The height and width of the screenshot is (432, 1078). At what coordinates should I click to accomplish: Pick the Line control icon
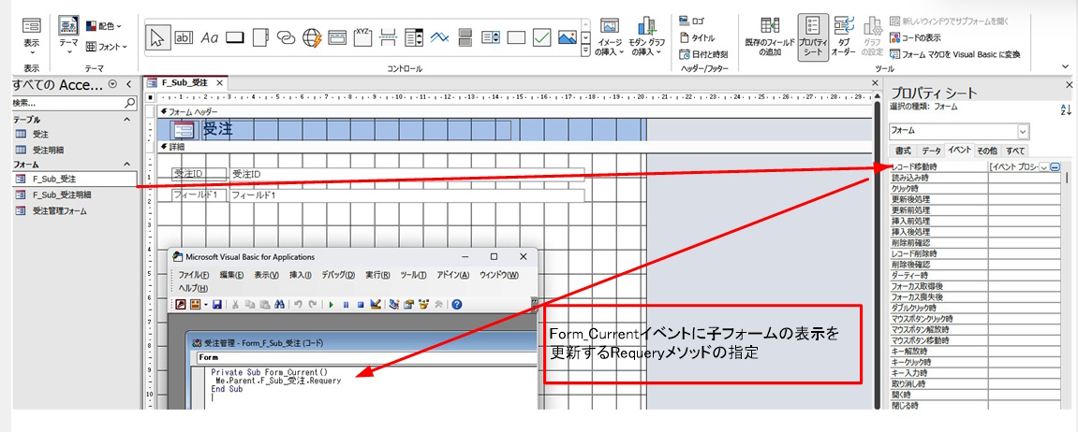[440, 37]
